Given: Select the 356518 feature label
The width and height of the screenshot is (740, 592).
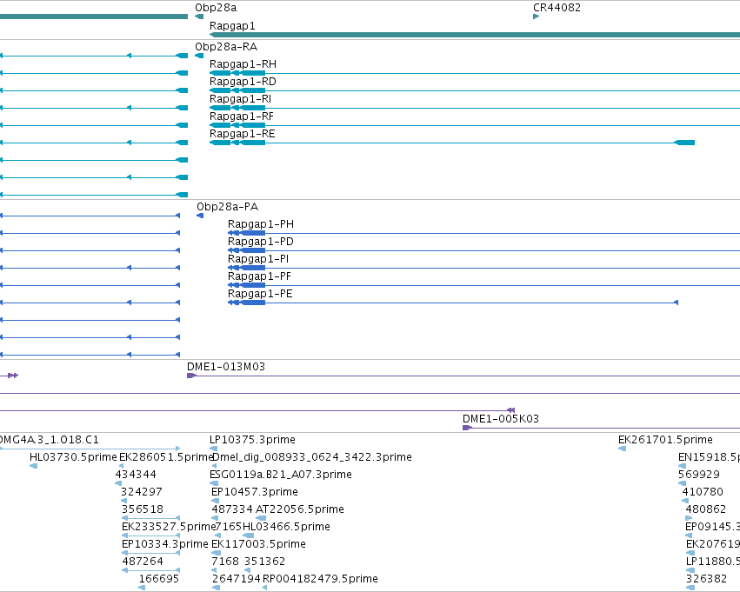Looking at the screenshot, I should (x=143, y=509).
